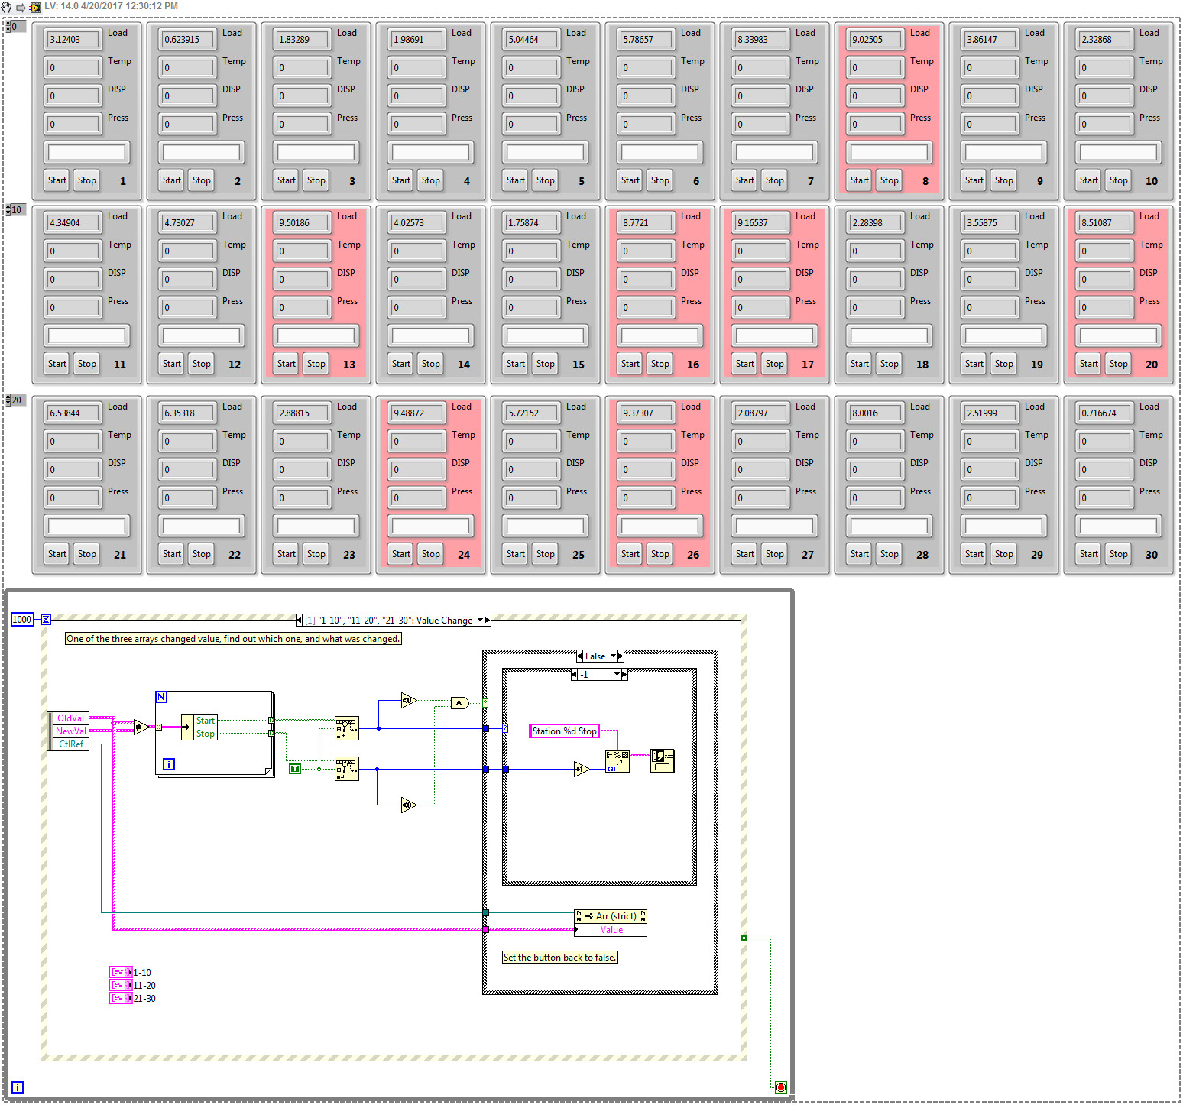The width and height of the screenshot is (1183, 1105).
Task: Open the False case selector dropdown
Action: (x=613, y=656)
